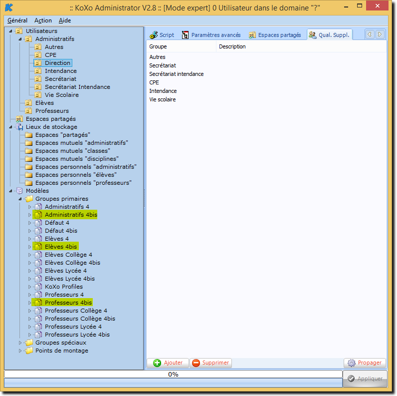This screenshot has height=396, width=397.
Task: Switch to the Paramètres avancés tab
Action: (x=211, y=35)
